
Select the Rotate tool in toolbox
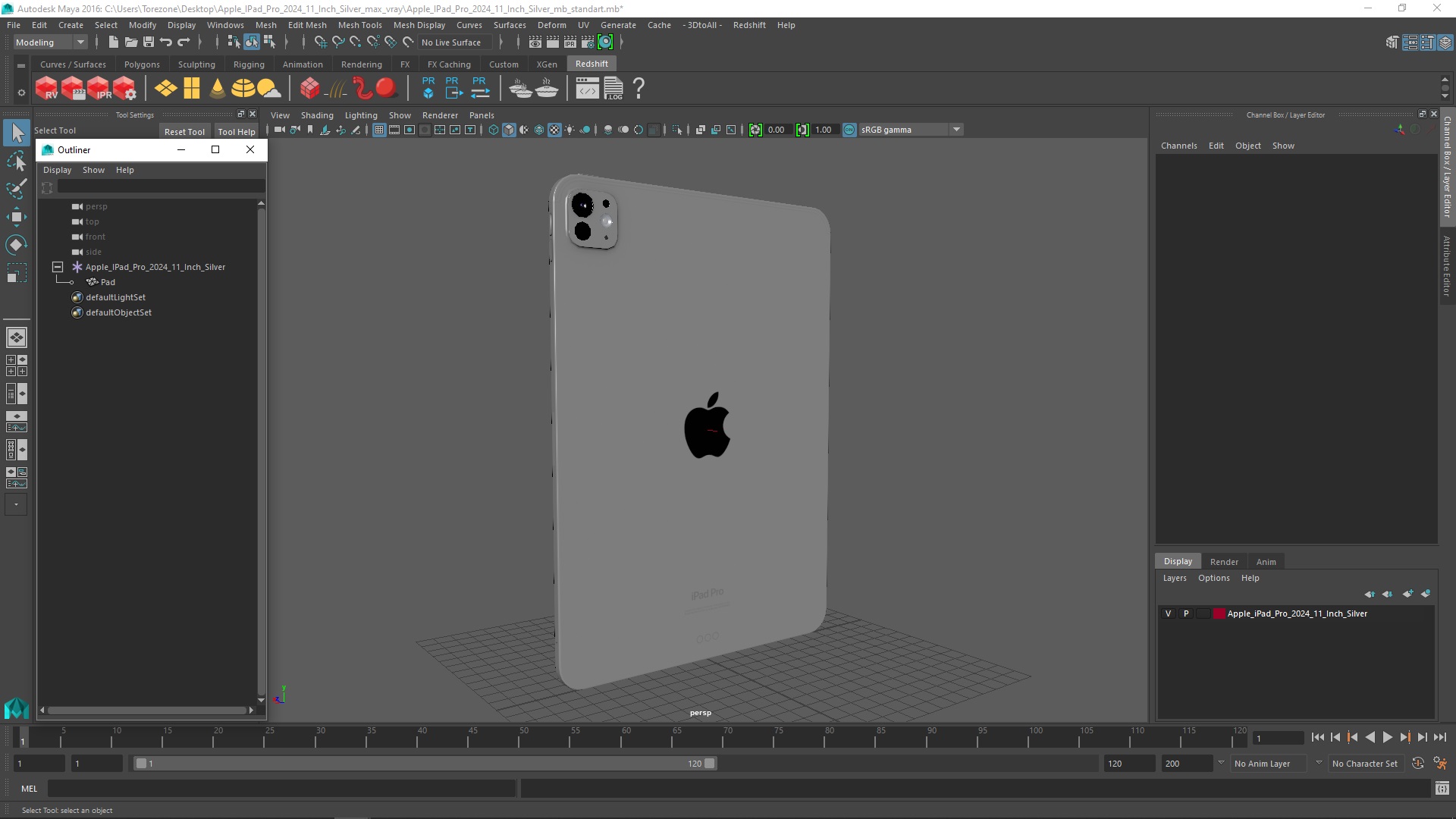pyautogui.click(x=16, y=244)
